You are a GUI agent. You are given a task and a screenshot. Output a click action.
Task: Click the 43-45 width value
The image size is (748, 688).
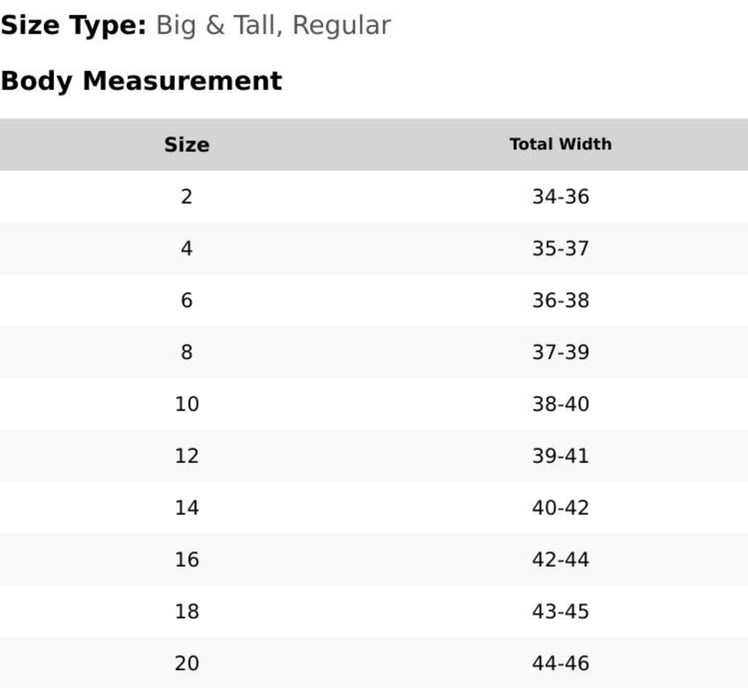(x=560, y=611)
